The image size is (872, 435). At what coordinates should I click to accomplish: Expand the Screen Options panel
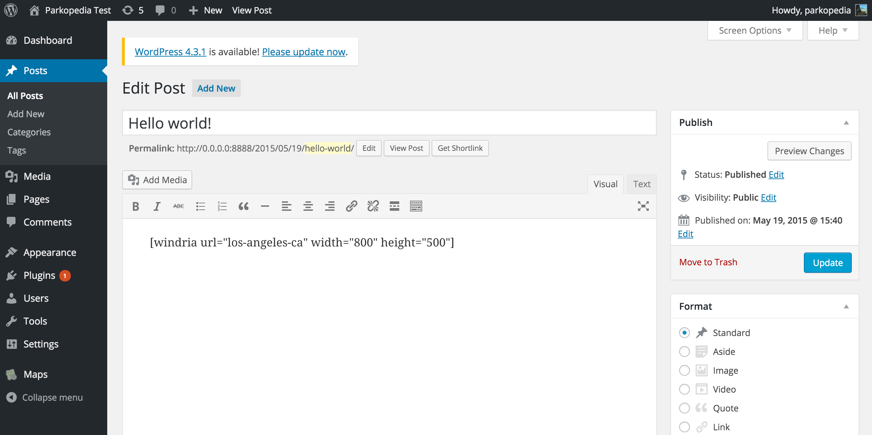755,30
